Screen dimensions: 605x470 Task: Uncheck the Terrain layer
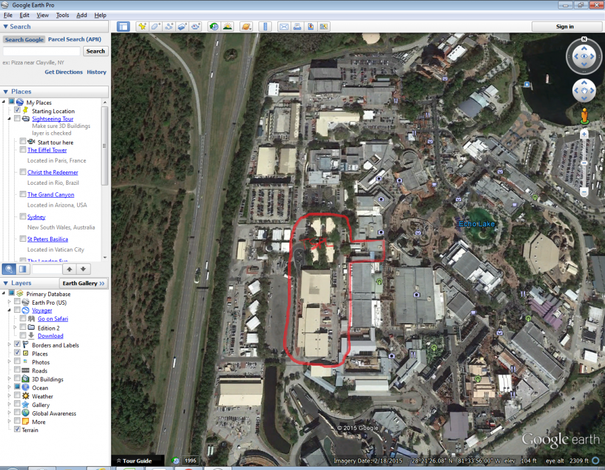[17, 430]
